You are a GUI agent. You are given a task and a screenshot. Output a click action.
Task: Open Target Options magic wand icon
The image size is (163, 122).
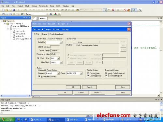pos(51,14)
